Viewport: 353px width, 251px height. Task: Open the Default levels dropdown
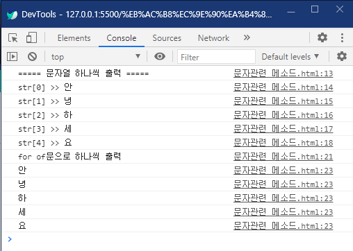pyautogui.click(x=290, y=57)
